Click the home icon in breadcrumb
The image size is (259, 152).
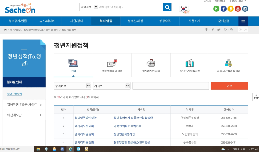point(5,30)
